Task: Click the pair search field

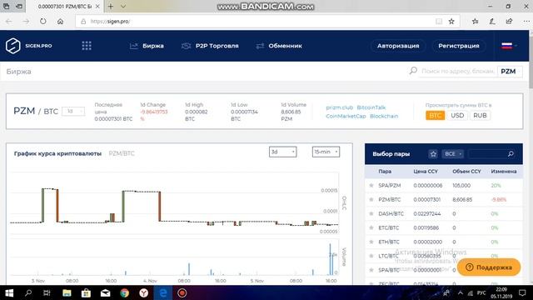Action: (487, 153)
